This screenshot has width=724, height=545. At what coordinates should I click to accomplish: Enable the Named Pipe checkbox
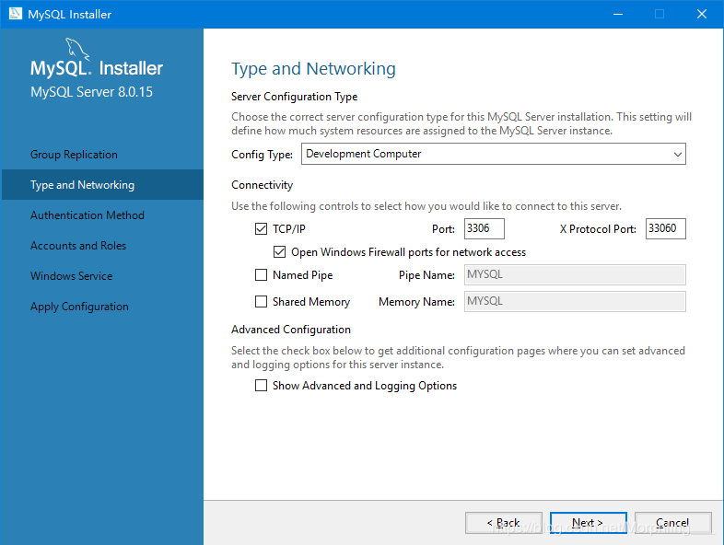[261, 275]
